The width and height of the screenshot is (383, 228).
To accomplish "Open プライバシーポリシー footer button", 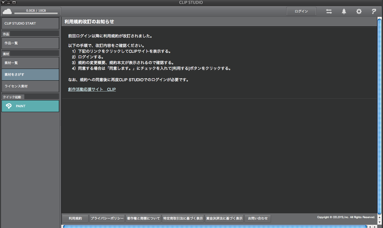I will 107,218.
